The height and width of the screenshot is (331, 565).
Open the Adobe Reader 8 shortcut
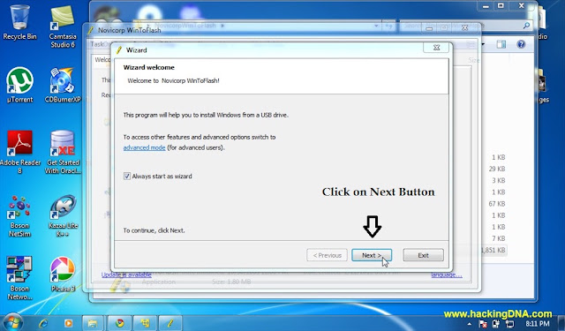point(19,152)
